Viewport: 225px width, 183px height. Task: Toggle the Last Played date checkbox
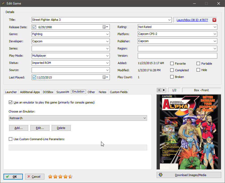34,77
